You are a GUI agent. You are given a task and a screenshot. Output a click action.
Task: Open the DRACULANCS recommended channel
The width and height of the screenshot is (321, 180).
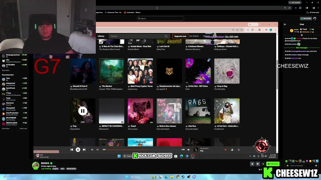click(14, 124)
